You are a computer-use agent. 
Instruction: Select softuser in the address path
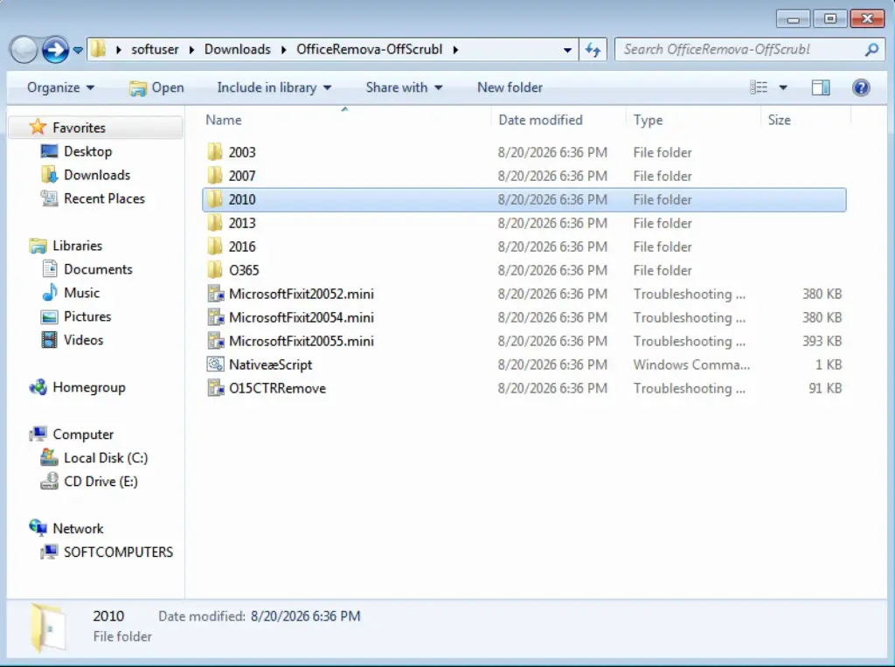pyautogui.click(x=155, y=50)
